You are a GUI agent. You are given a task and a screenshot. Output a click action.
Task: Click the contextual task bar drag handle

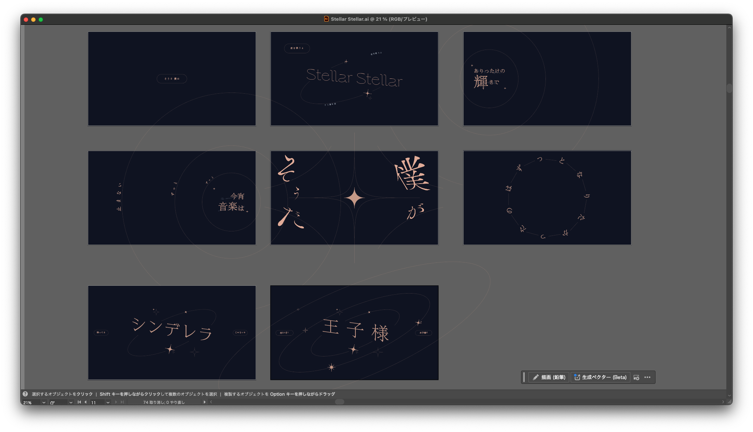[x=524, y=377]
